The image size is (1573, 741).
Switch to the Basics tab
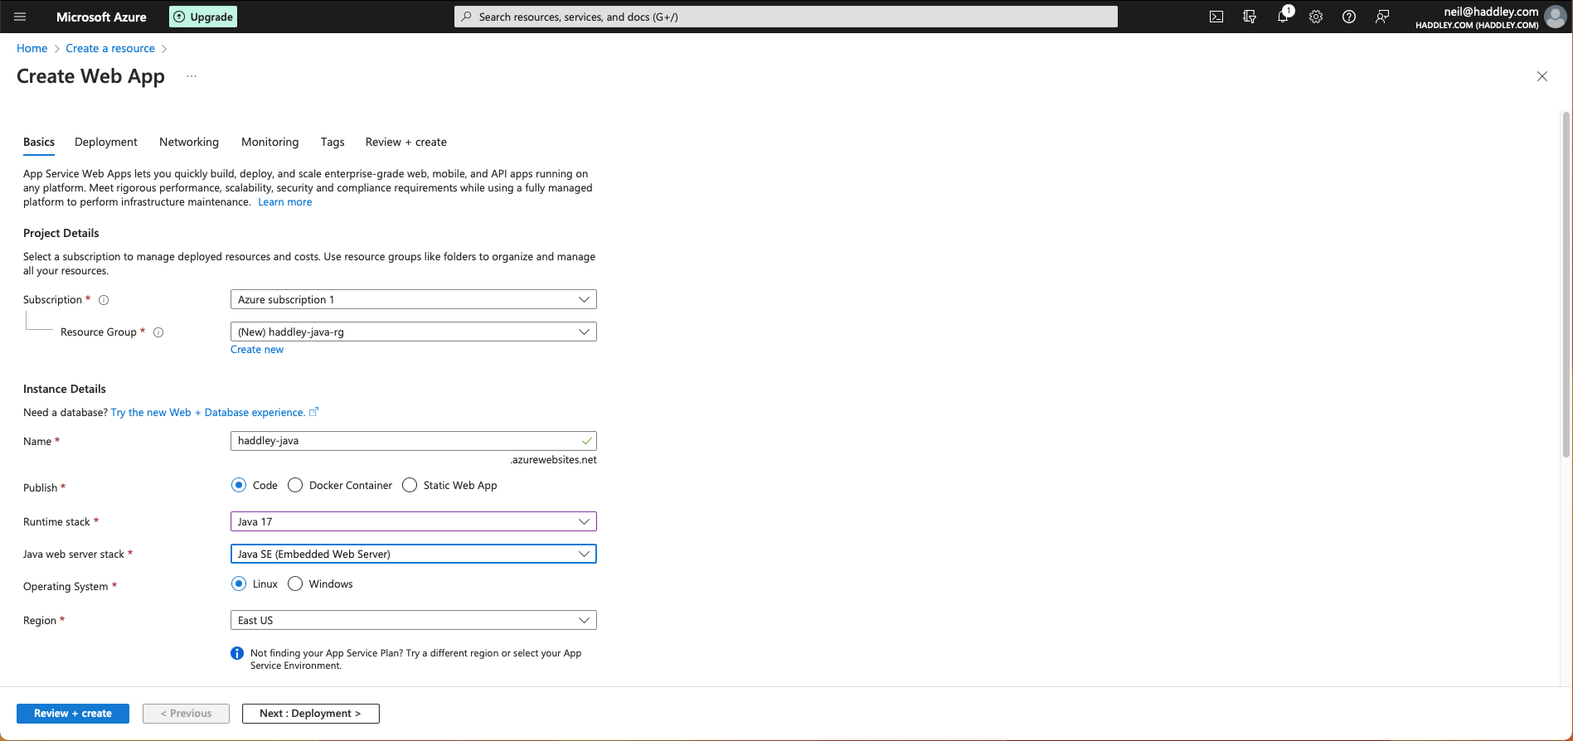39,143
